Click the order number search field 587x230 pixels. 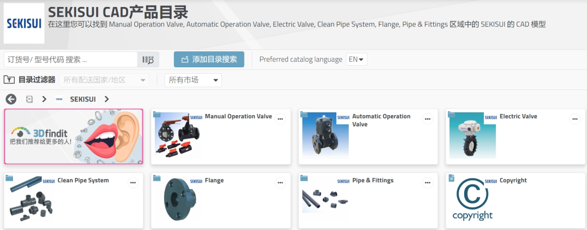(71, 59)
